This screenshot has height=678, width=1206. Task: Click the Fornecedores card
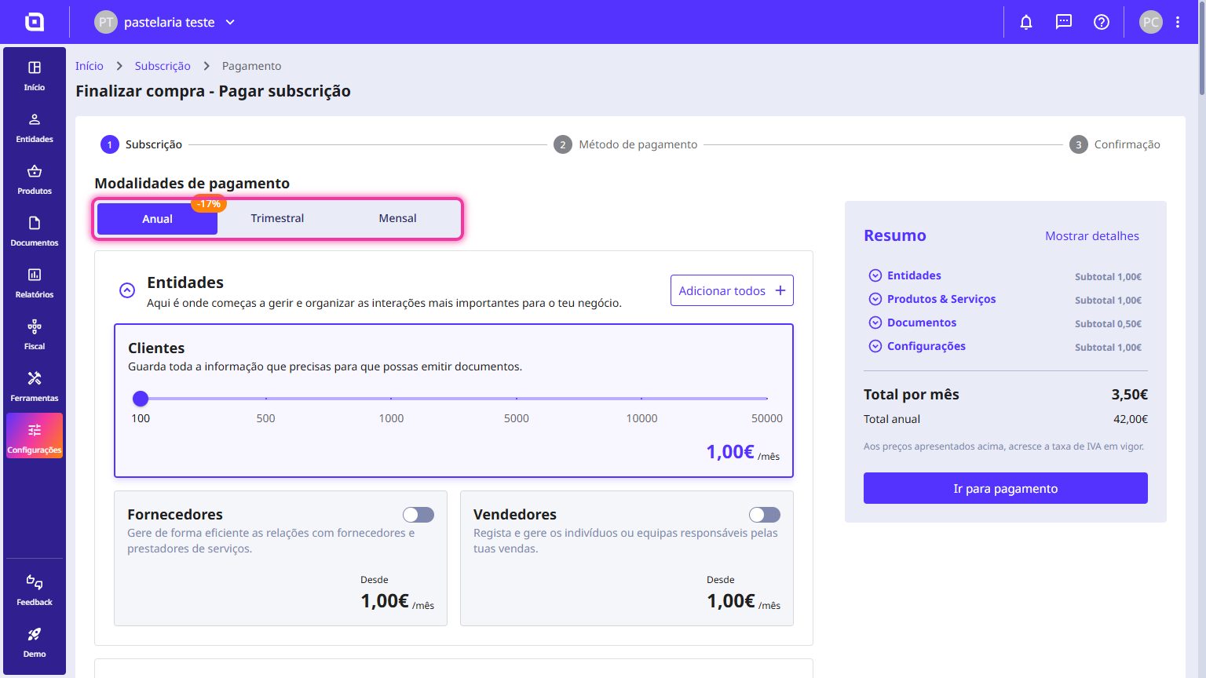(x=280, y=558)
